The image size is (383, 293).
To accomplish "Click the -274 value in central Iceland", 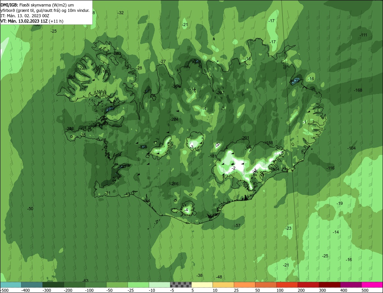I will click(174, 119).
